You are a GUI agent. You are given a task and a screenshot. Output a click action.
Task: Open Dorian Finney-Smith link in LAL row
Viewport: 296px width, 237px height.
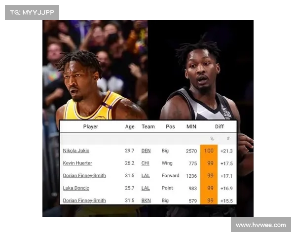tap(84, 176)
